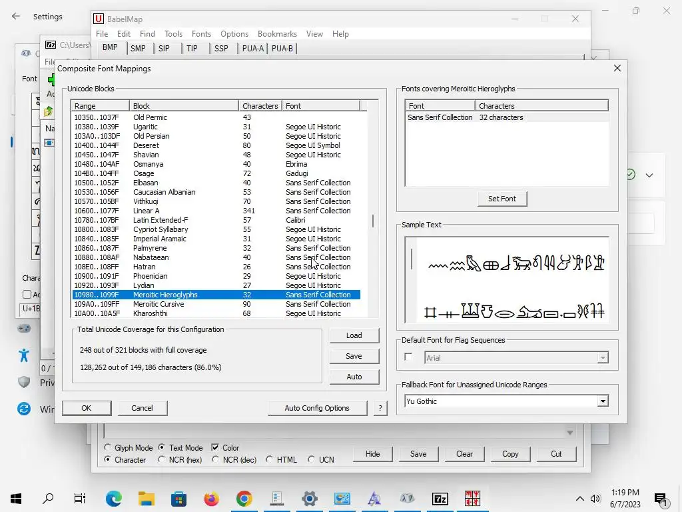682x512 pixels.
Task: Open the Settings gear in the taskbar
Action: coord(310,499)
